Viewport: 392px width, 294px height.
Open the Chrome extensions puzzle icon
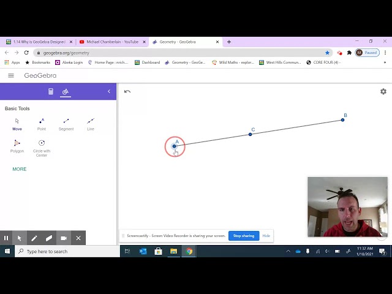pos(350,53)
